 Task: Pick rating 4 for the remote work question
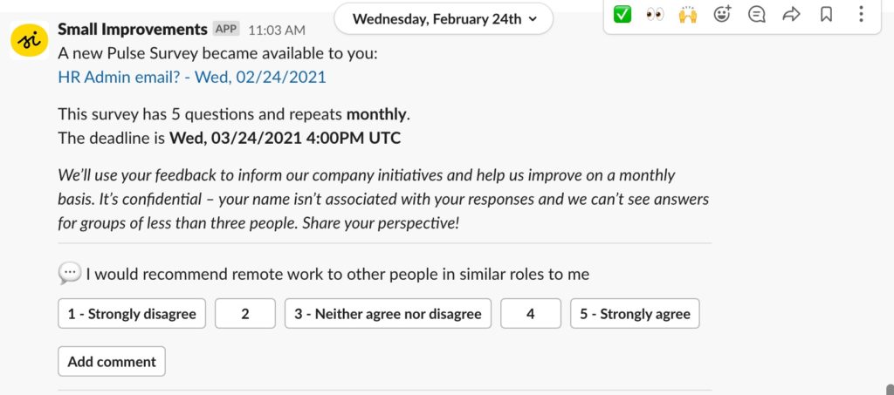click(x=531, y=314)
